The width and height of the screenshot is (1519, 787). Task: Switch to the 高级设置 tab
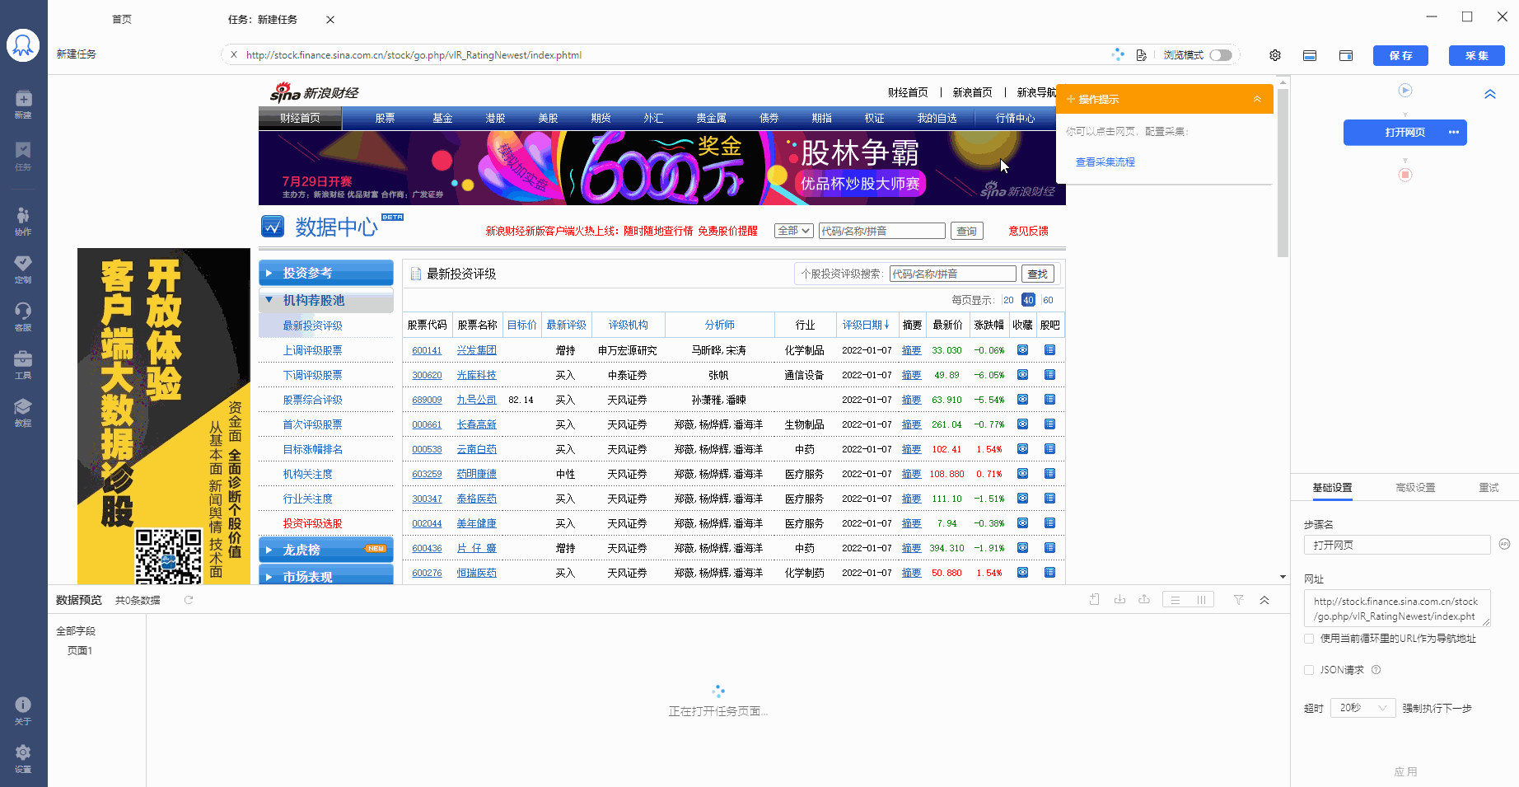(x=1415, y=488)
